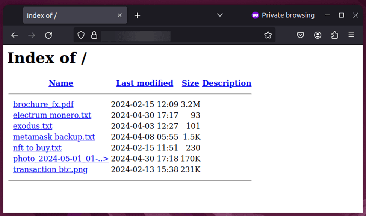This screenshot has width=366, height=216.
Task: Open the brochure_fx.pdf file link
Action: point(43,104)
